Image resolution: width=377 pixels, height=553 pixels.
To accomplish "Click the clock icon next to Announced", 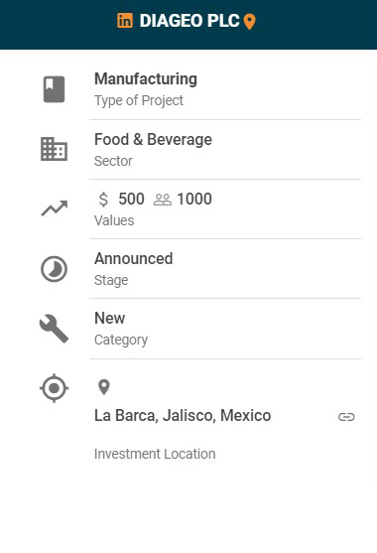I will [x=54, y=269].
